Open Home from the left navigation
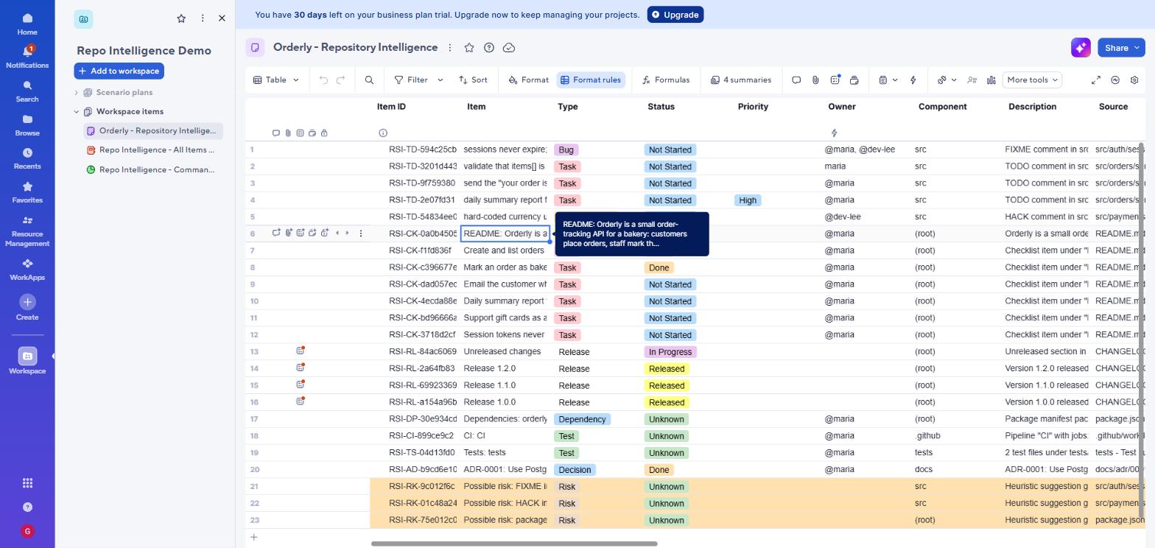 click(27, 24)
